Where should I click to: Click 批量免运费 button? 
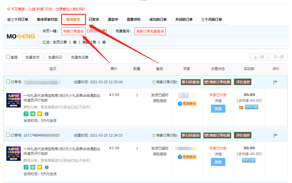tap(80, 57)
